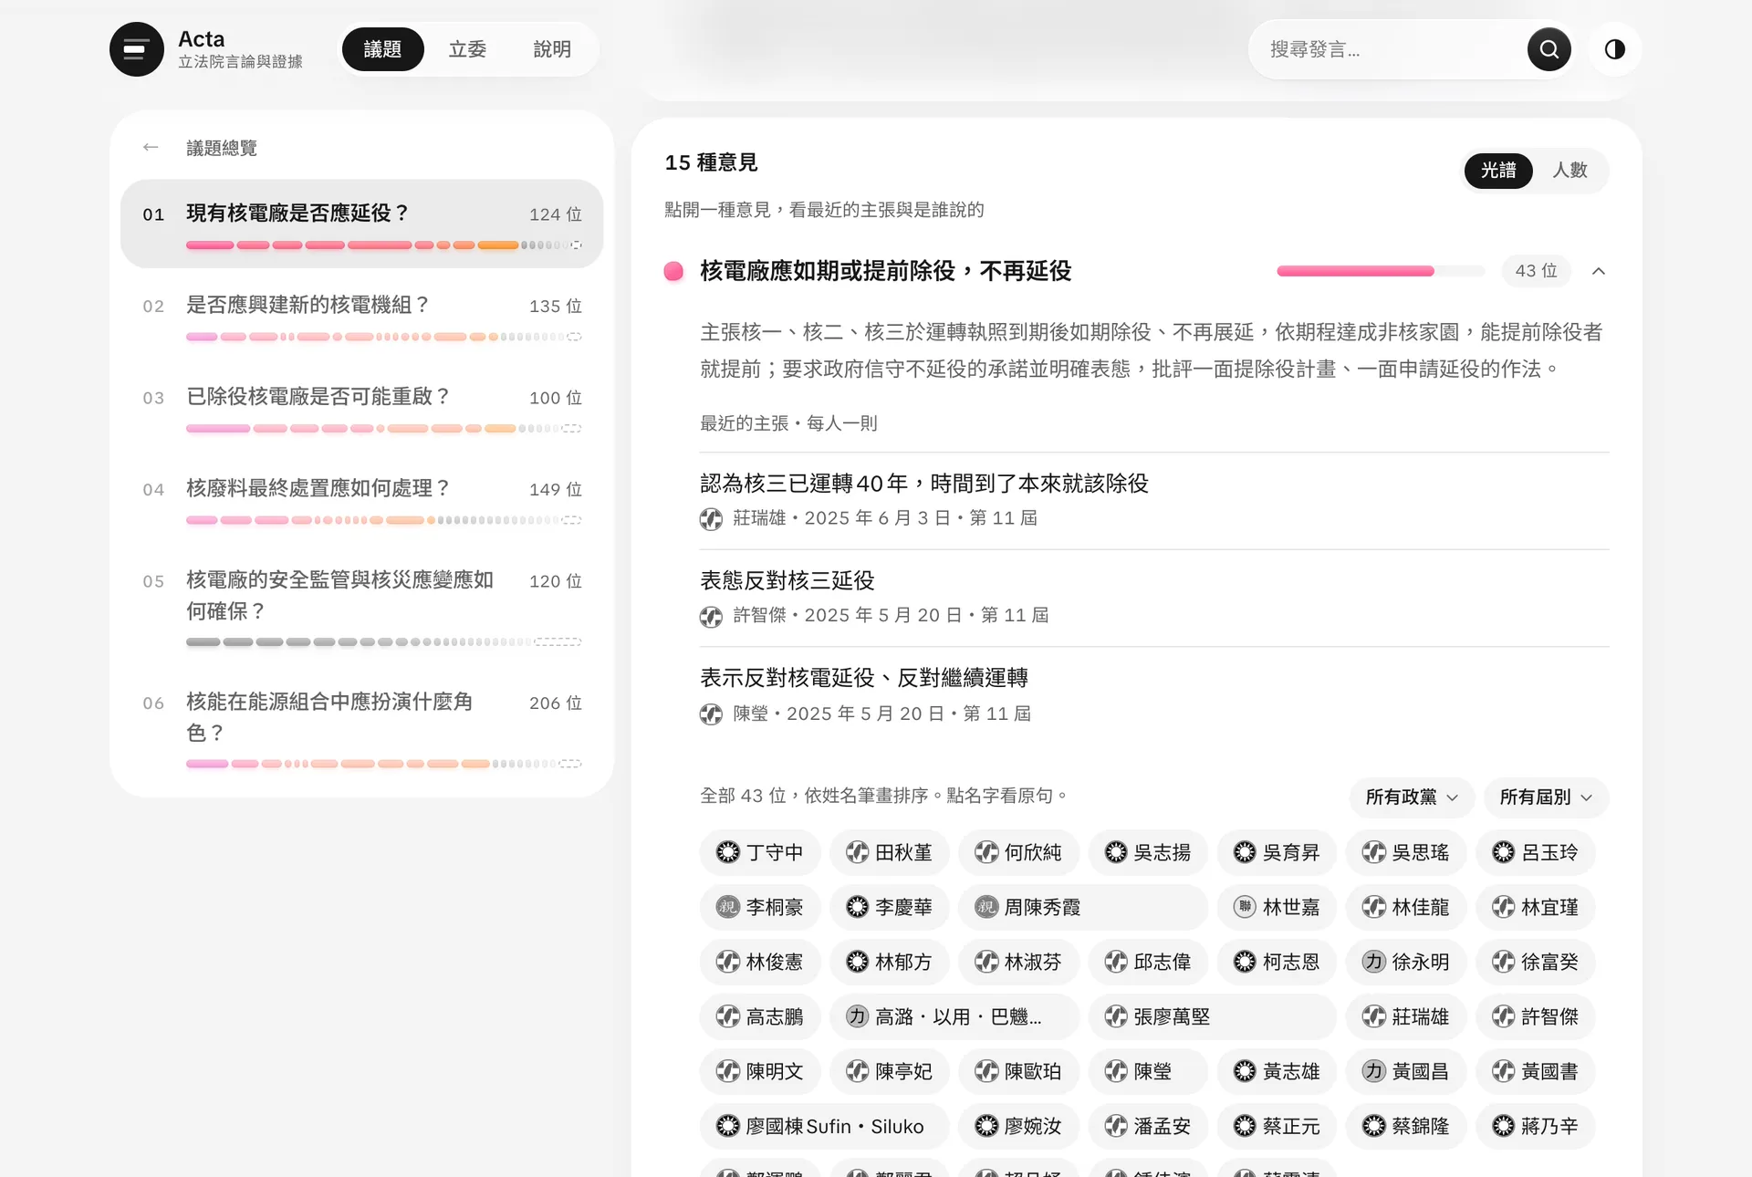Click the party icon on 高潞·以用 chip
Image resolution: width=1752 pixels, height=1177 pixels.
[857, 1016]
